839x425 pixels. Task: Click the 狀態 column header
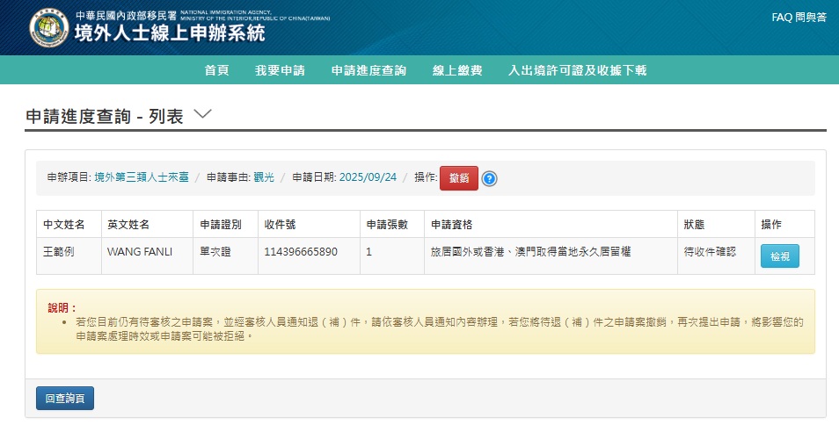tap(694, 225)
